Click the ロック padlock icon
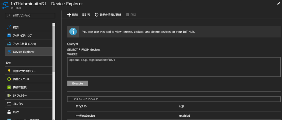Image resolution: width=282 pixels, height=120 pixels. 9,112
